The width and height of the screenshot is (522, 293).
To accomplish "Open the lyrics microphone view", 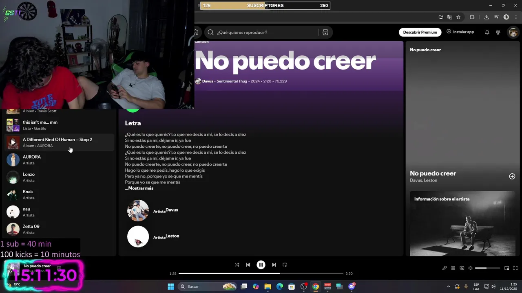I will 445,268.
